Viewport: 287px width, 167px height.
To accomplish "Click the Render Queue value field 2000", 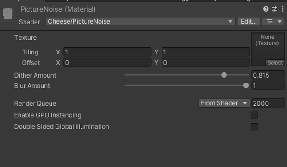I will pyautogui.click(x=268, y=103).
